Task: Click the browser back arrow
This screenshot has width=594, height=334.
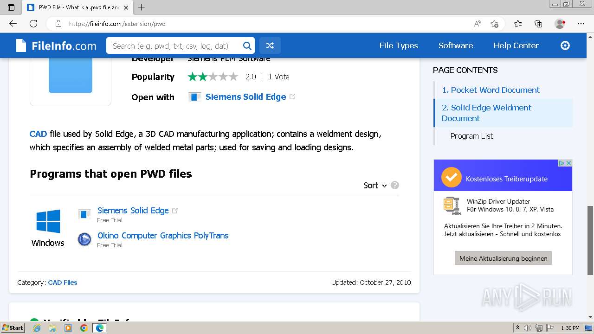Action: tap(13, 24)
